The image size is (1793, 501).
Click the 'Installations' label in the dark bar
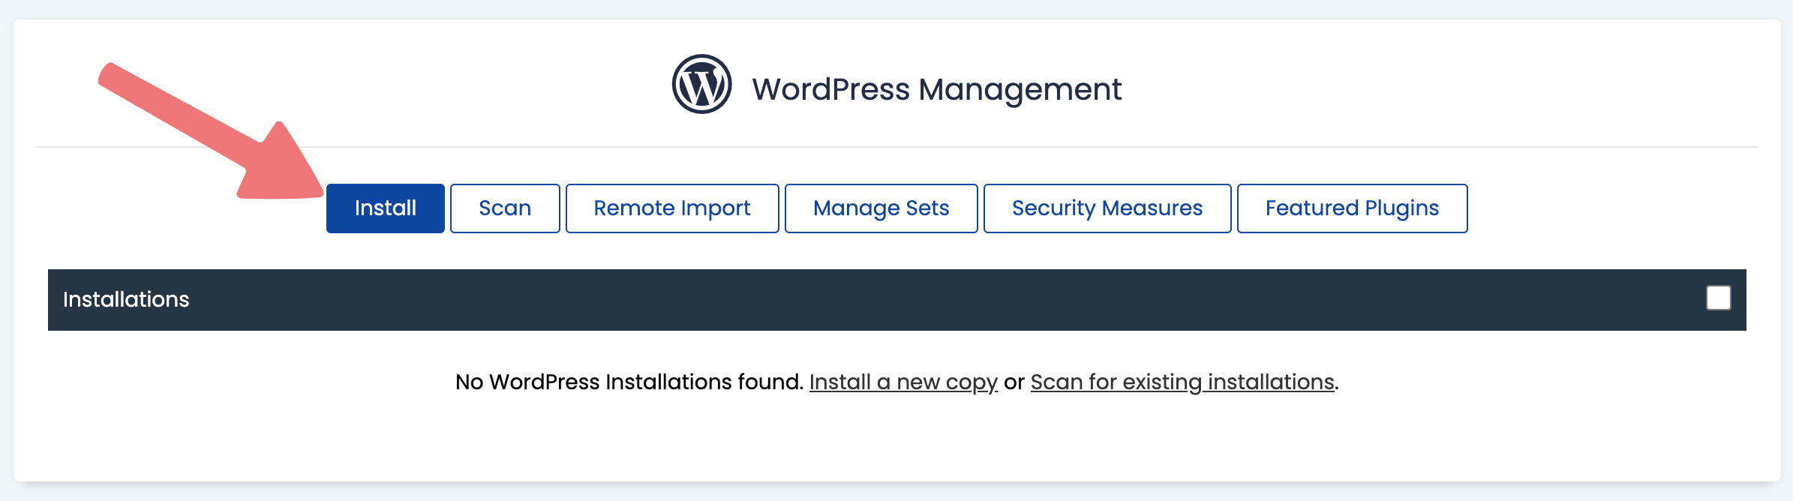(x=126, y=299)
